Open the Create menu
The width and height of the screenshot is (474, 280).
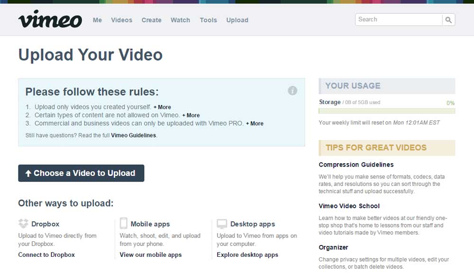(x=152, y=20)
